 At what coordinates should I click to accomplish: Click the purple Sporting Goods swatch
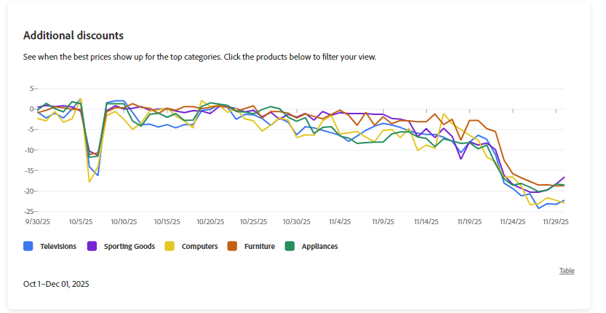pyautogui.click(x=92, y=246)
